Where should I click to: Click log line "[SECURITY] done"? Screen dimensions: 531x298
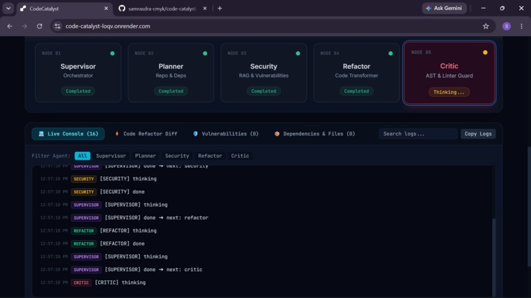click(123, 192)
